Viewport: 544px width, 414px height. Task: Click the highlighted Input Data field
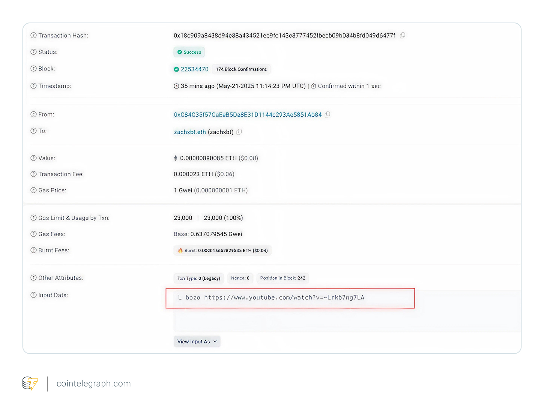[x=290, y=298]
